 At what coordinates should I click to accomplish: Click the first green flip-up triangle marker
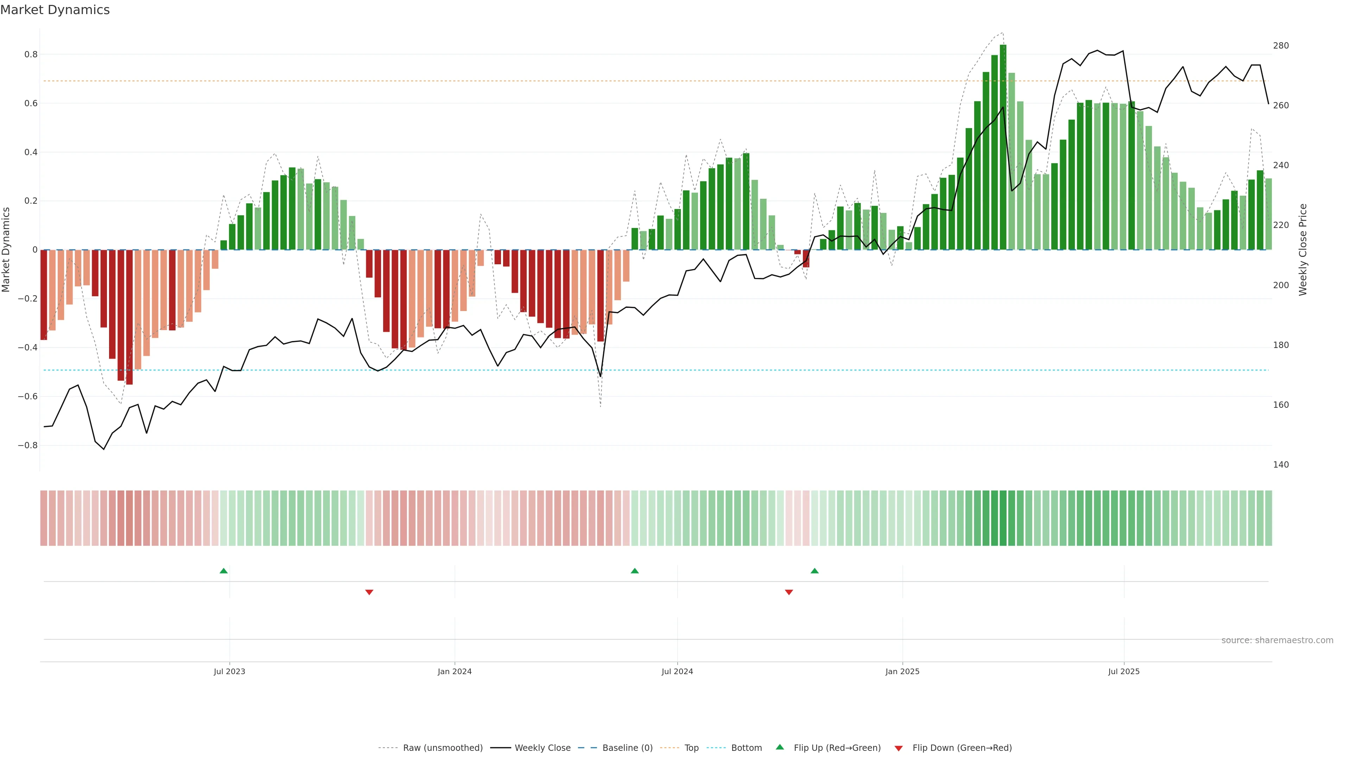coord(223,571)
